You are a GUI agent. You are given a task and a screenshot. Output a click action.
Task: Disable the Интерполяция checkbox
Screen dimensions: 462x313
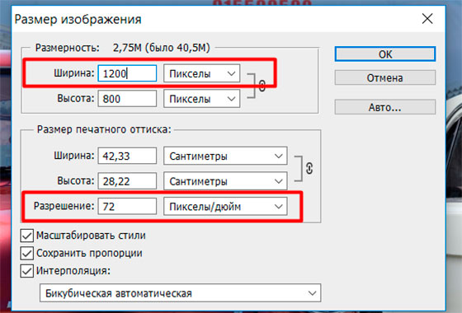26,271
